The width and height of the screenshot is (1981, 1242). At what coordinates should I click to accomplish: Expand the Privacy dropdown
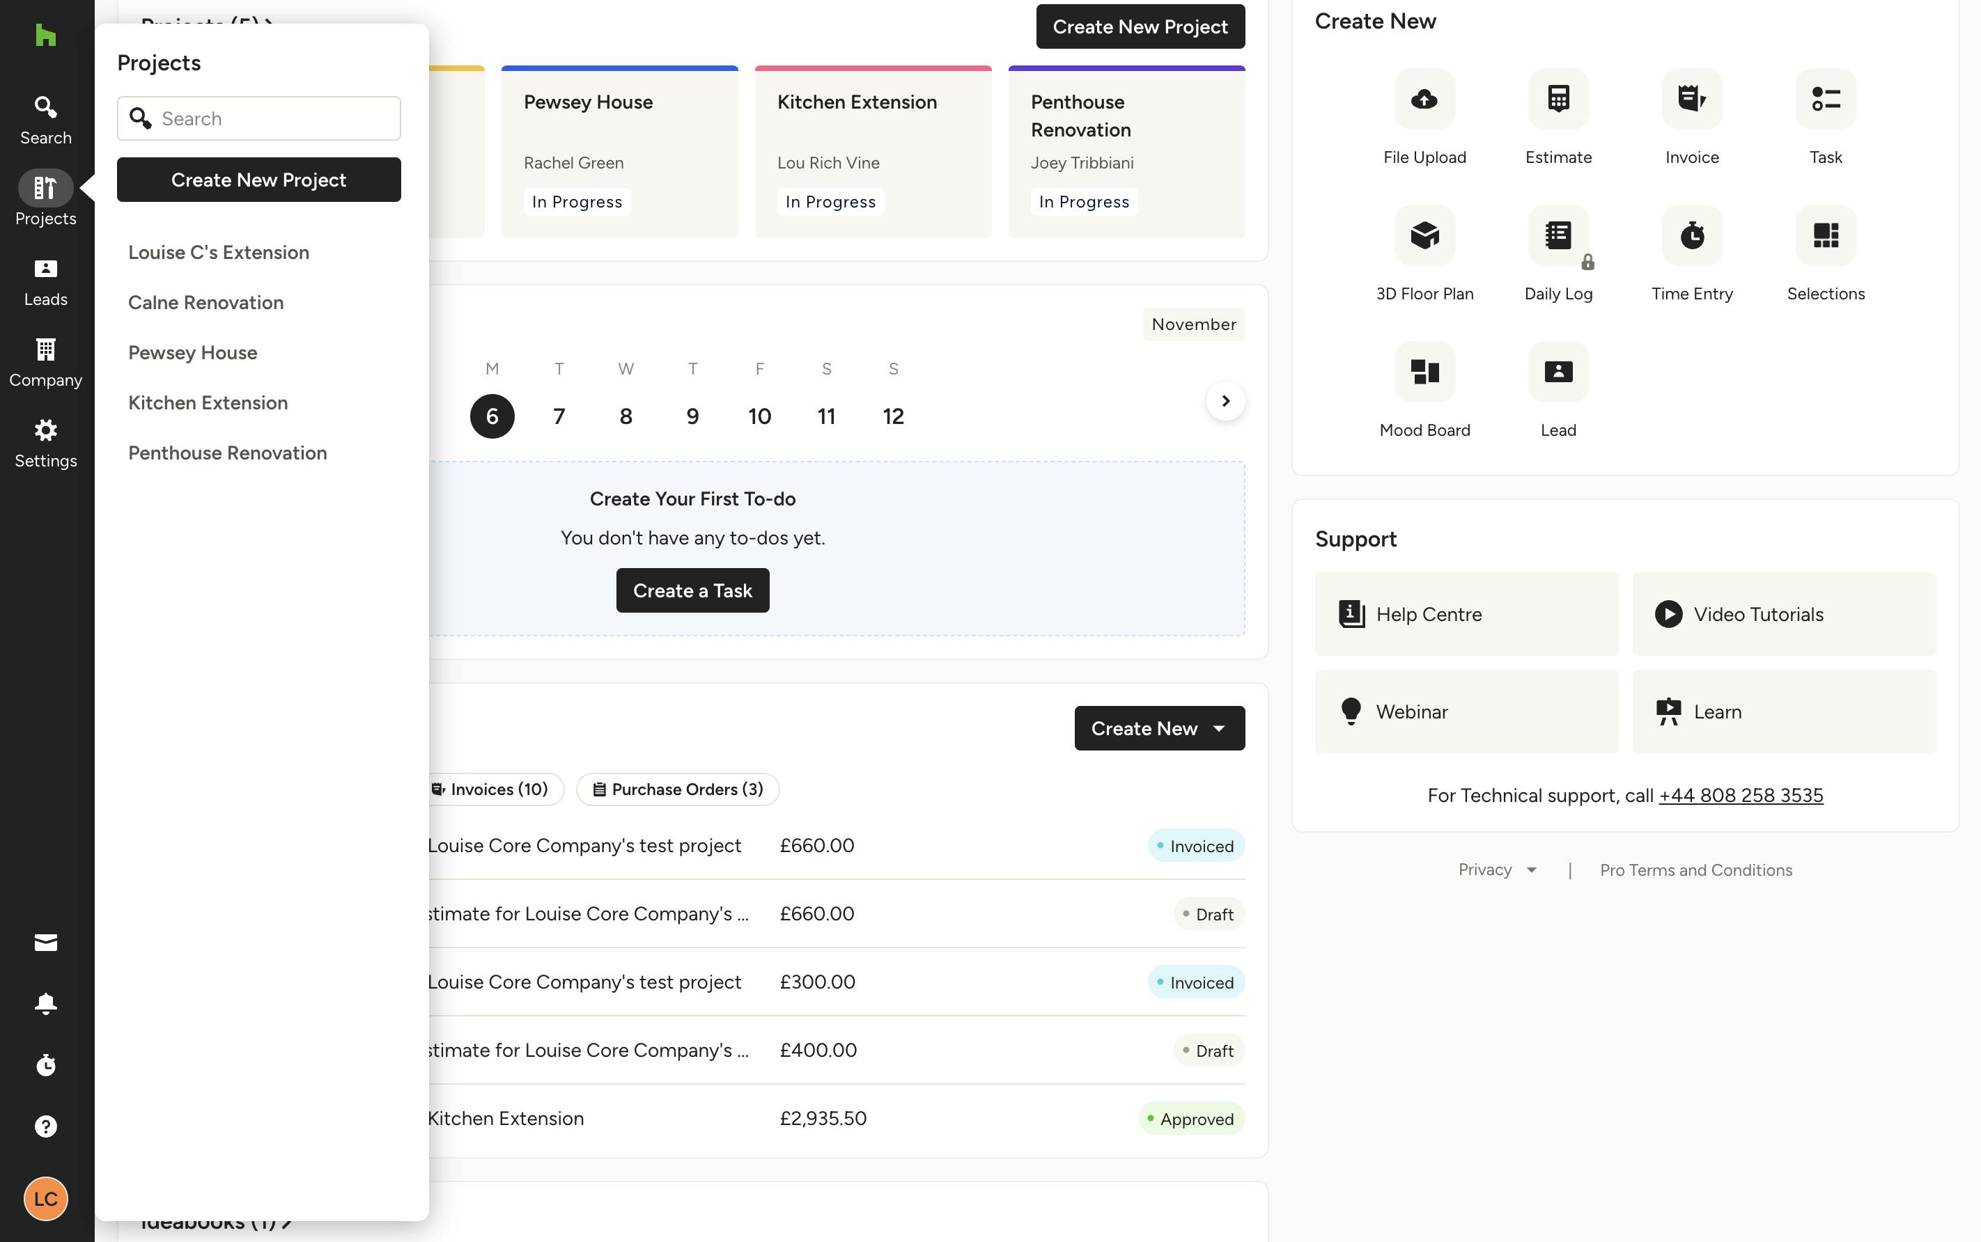tap(1497, 870)
